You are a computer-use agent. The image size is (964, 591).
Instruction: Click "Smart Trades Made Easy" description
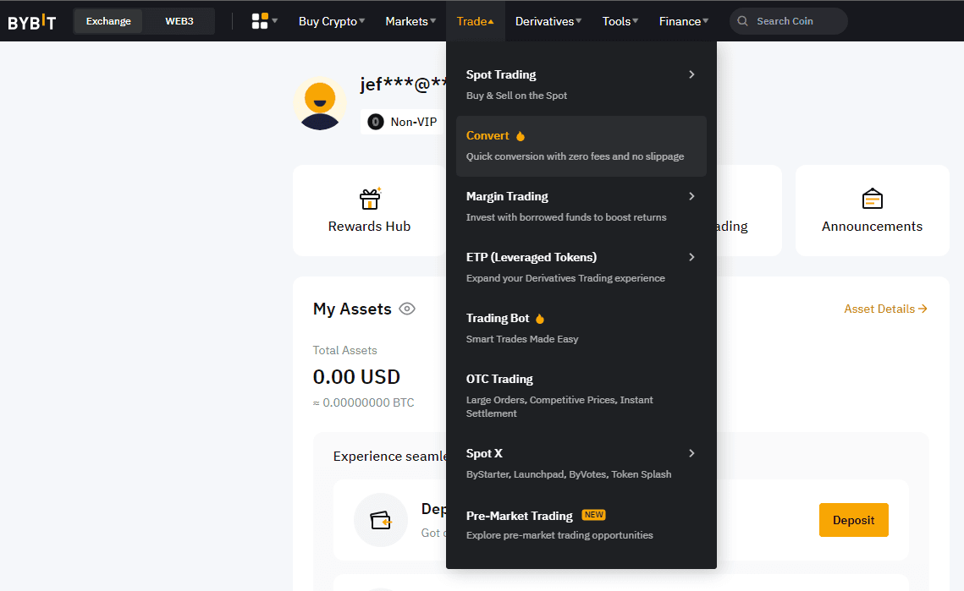click(522, 338)
